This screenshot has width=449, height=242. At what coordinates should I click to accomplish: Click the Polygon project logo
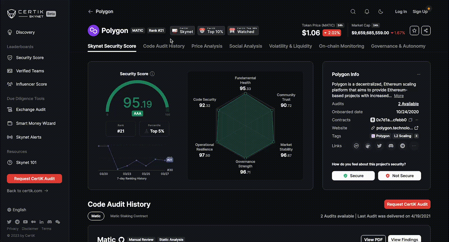[x=93, y=31]
